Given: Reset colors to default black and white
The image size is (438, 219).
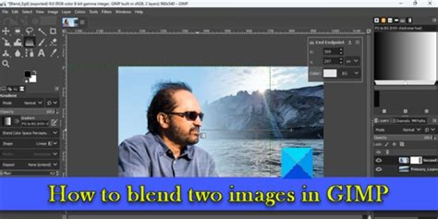Looking at the screenshot, I should (x=26, y=81).
